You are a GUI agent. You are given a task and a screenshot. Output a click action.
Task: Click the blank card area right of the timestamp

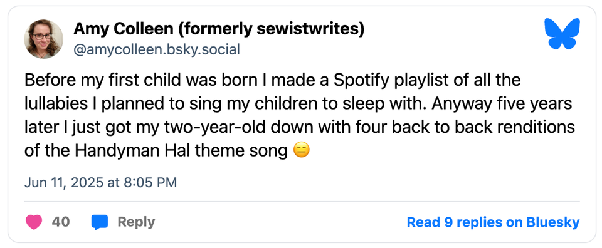pyautogui.click(x=378, y=182)
